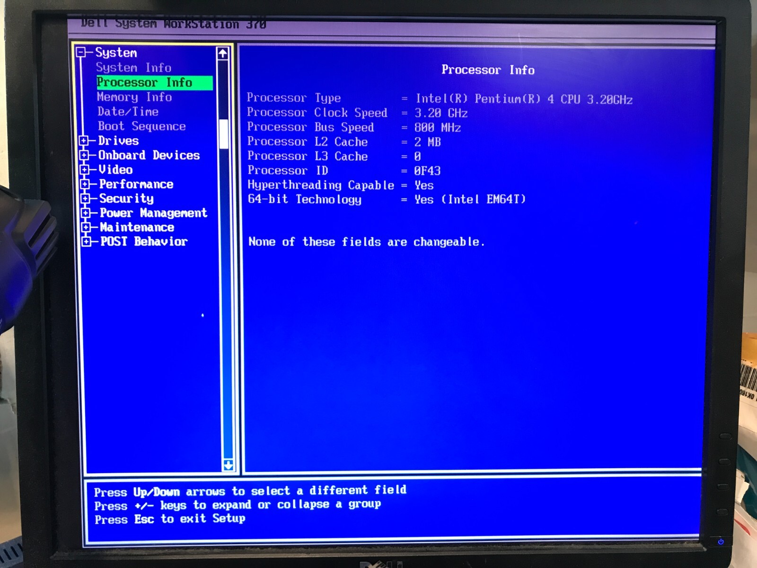Expand the Drives group

tap(85, 141)
